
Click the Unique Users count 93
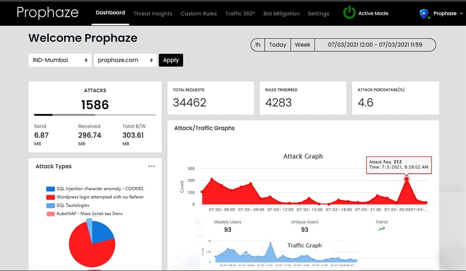point(305,230)
